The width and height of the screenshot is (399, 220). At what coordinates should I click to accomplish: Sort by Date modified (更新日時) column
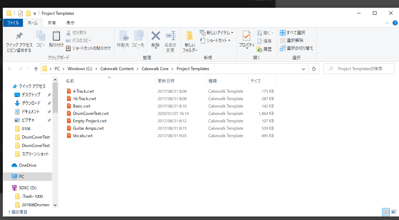tap(180, 81)
